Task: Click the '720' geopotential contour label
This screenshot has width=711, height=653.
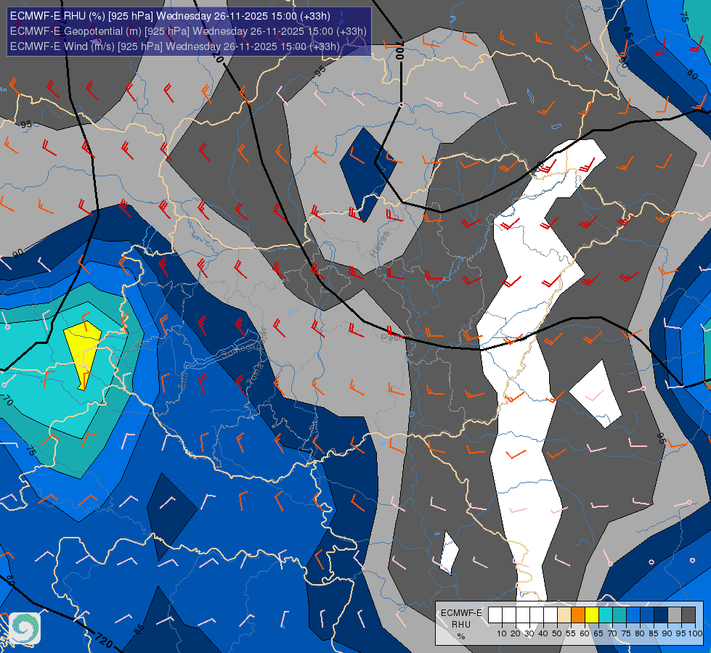Action: [x=104, y=641]
